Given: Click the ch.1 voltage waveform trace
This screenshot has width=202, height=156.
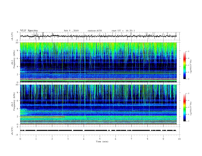Looking at the screenshot, I should click(98, 36).
